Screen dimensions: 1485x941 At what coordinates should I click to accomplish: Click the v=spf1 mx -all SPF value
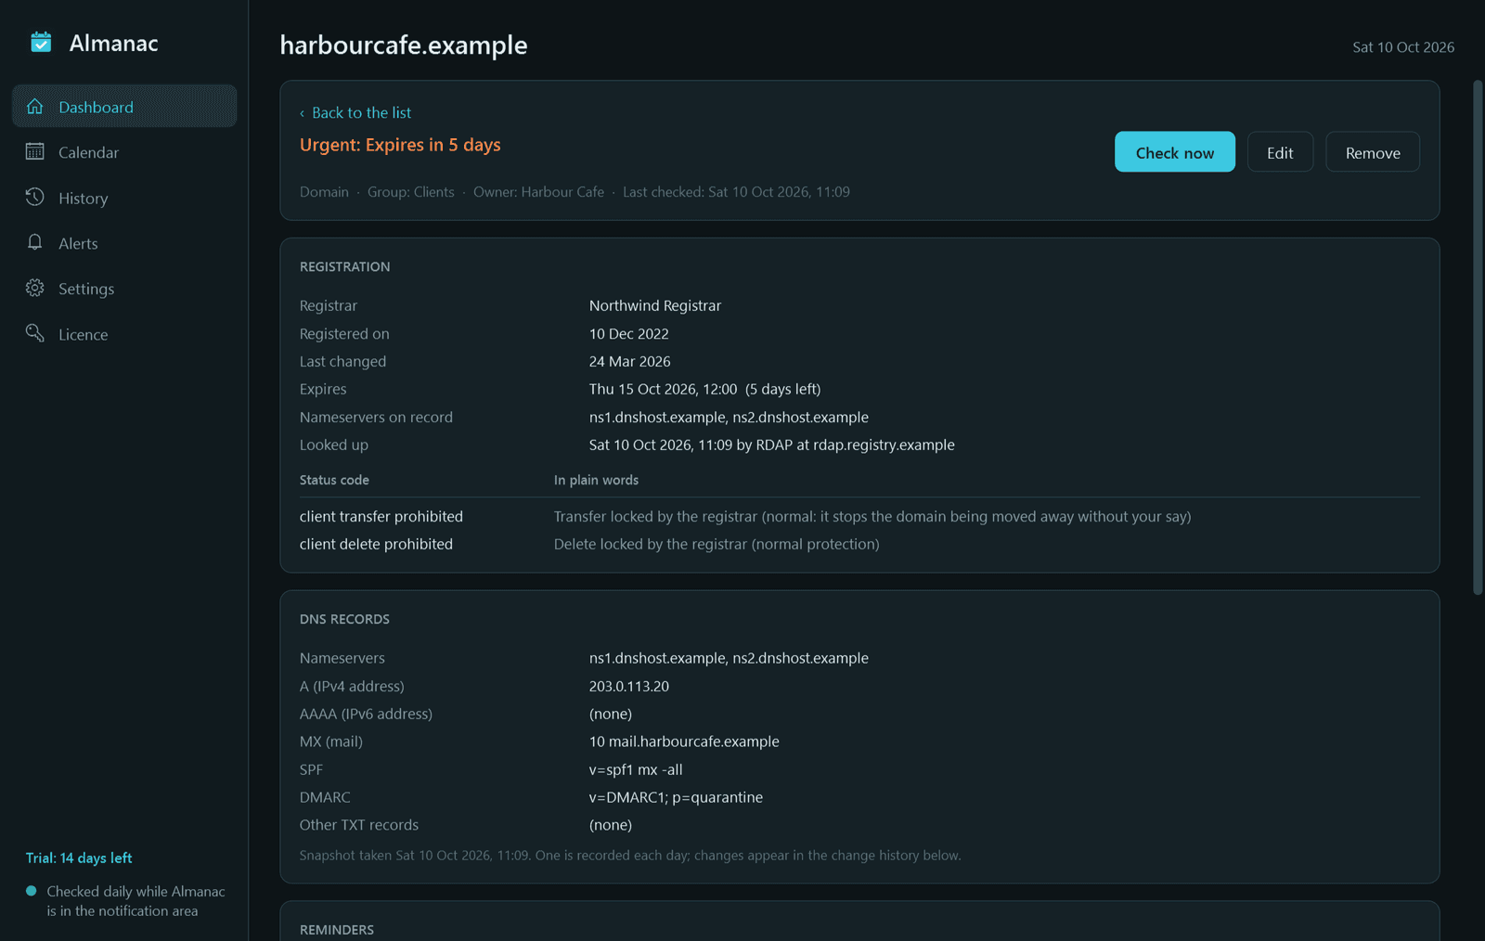(x=636, y=769)
